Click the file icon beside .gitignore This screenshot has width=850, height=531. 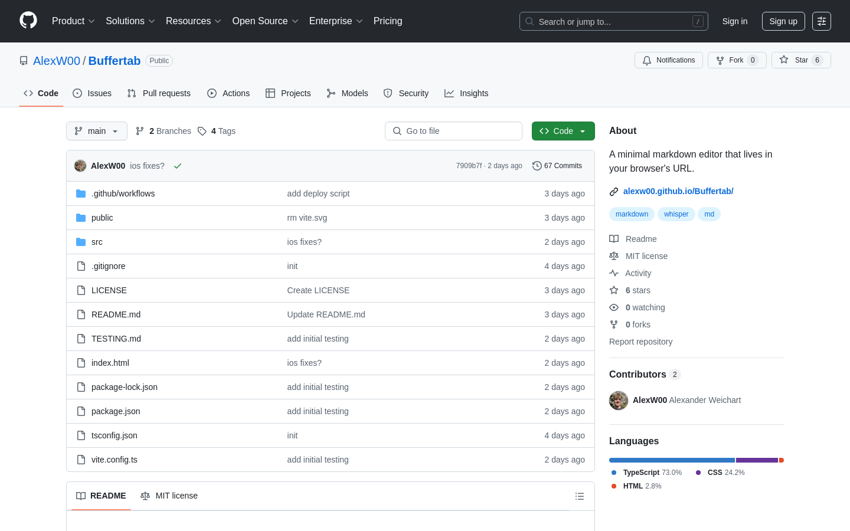(x=81, y=266)
